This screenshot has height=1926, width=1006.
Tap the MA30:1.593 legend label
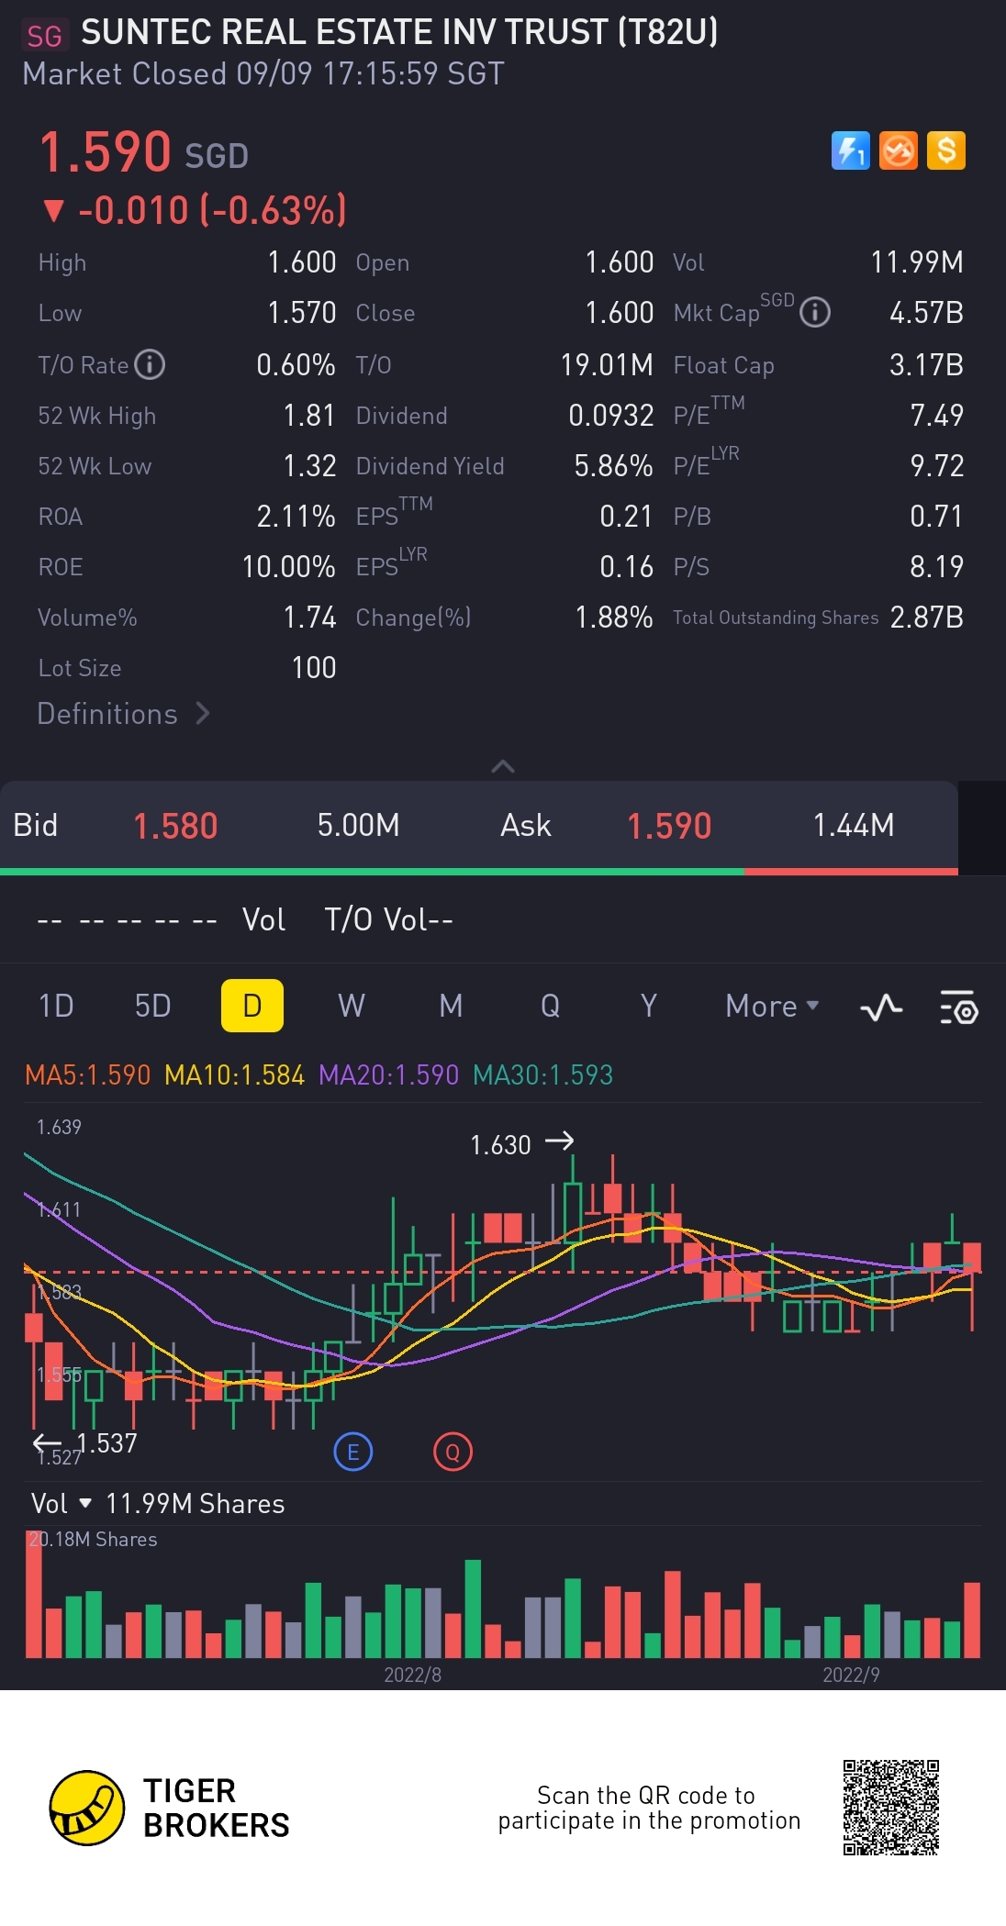[x=542, y=1074]
